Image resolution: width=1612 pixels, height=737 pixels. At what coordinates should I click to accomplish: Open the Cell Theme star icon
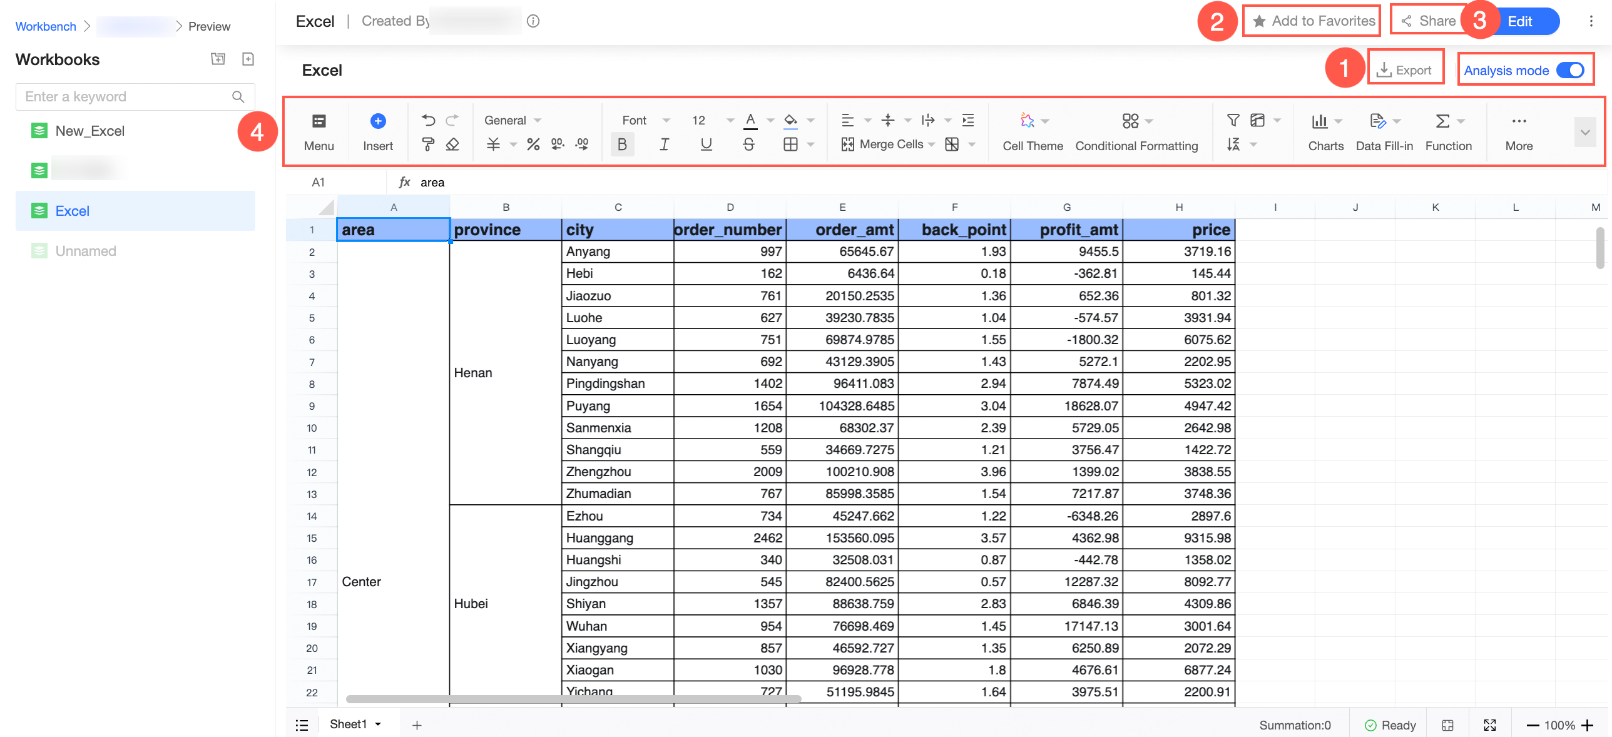click(x=1027, y=120)
